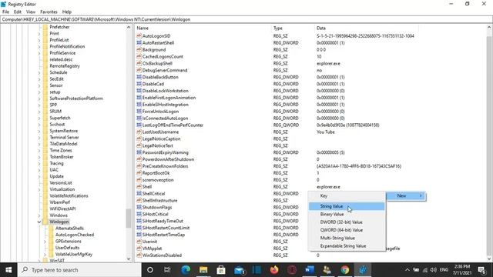Click the AlternateShells folder icon

coord(52,229)
